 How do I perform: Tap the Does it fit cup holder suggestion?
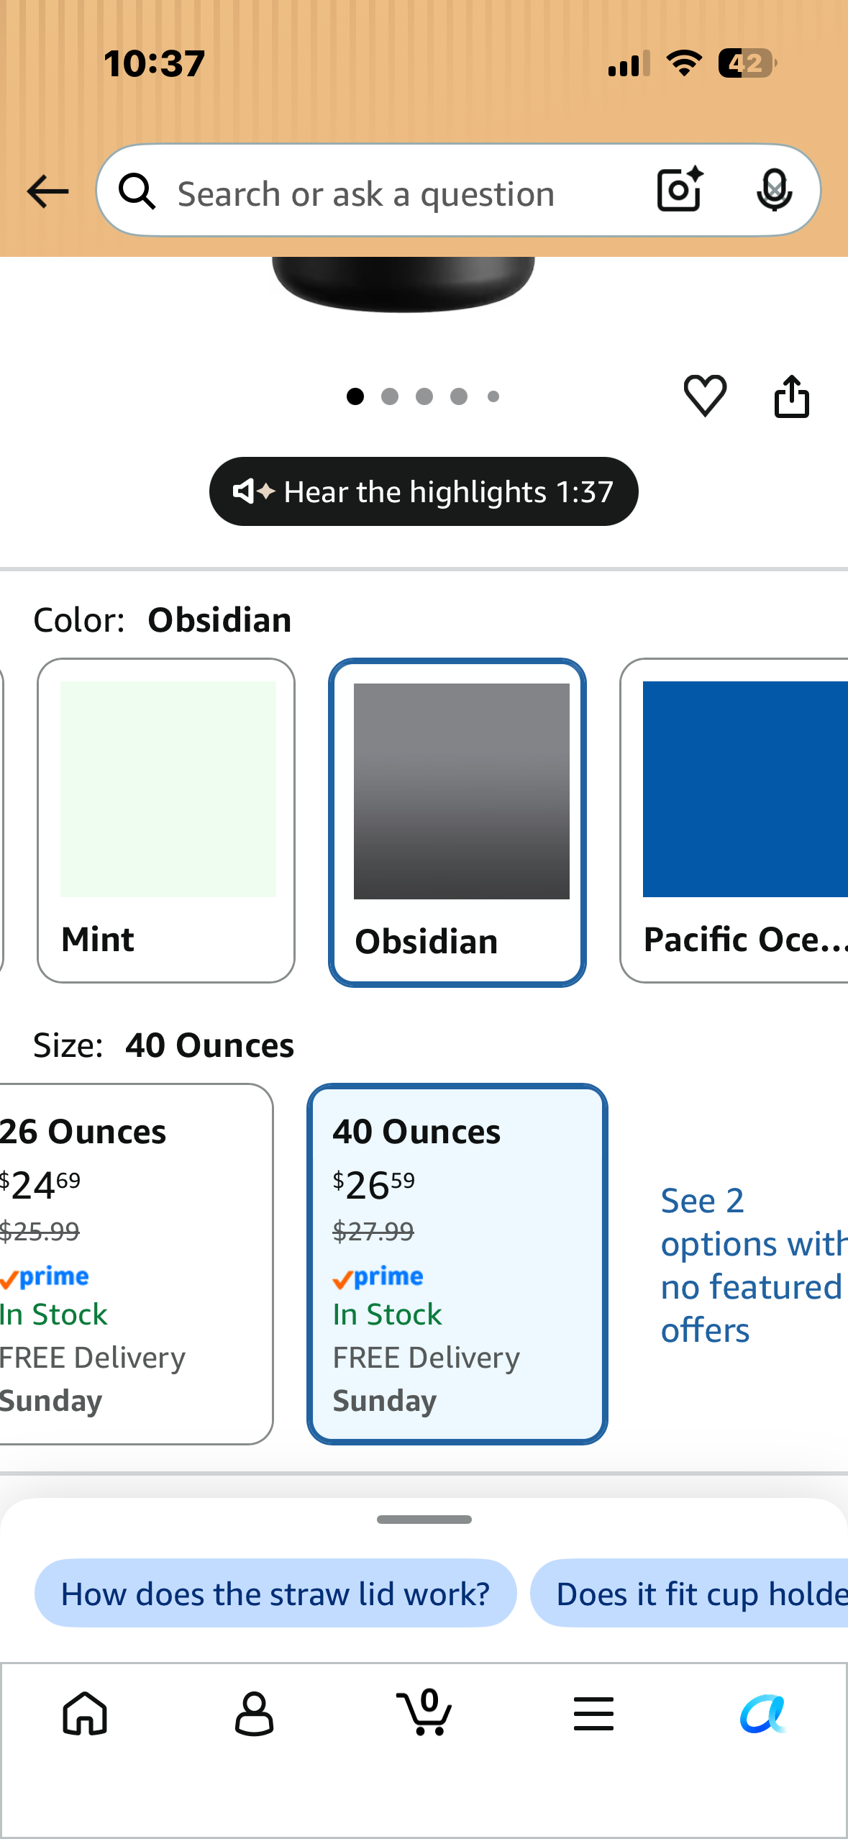(x=689, y=1594)
